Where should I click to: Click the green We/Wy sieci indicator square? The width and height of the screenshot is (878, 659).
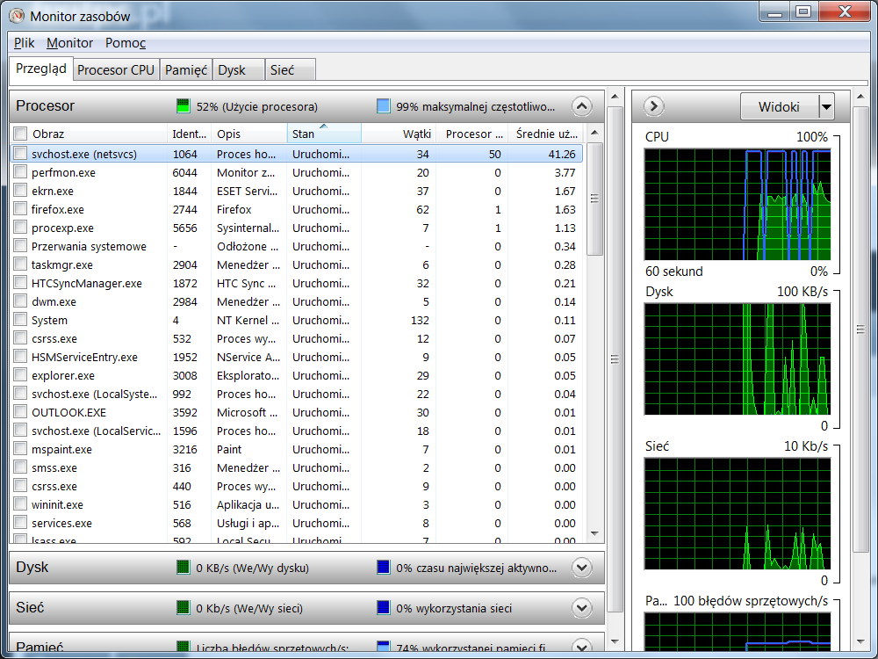(x=184, y=607)
